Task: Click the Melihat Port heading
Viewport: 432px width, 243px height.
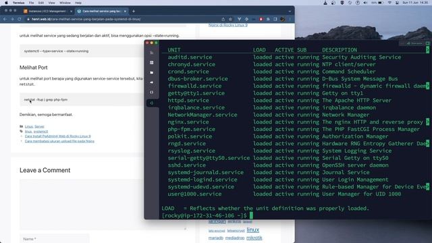Action: coord(33,67)
